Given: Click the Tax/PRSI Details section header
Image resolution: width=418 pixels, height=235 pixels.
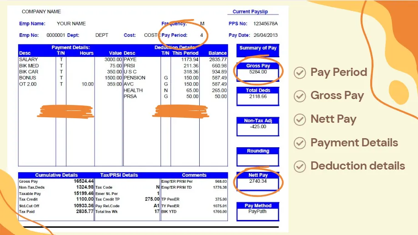Looking at the screenshot, I should [x=119, y=175].
